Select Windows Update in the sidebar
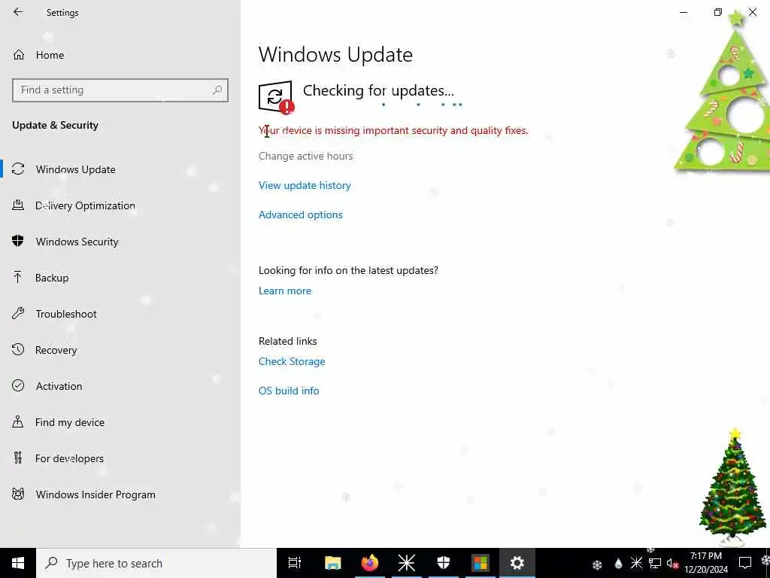 click(x=120, y=169)
